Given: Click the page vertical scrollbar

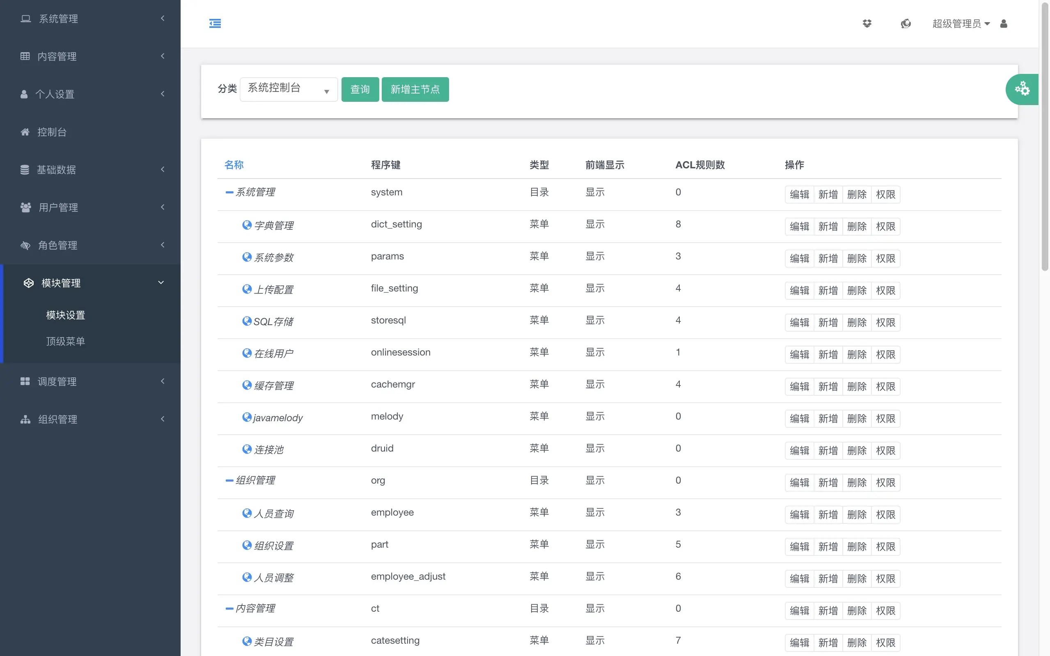Looking at the screenshot, I should 1044,138.
